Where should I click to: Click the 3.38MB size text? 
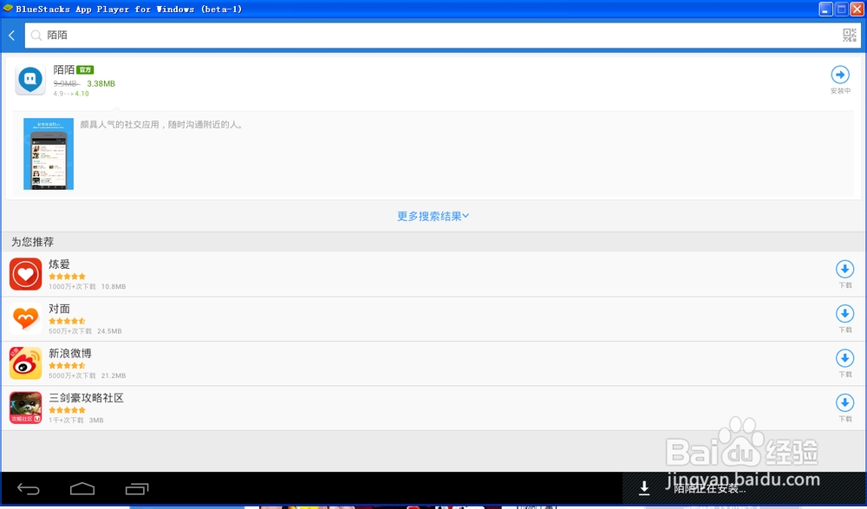[x=101, y=83]
